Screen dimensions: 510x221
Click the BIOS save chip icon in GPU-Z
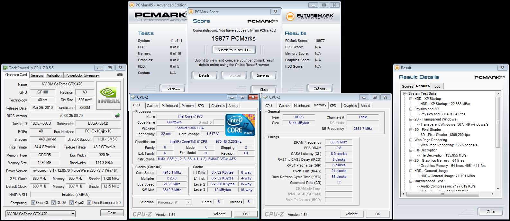117,115
